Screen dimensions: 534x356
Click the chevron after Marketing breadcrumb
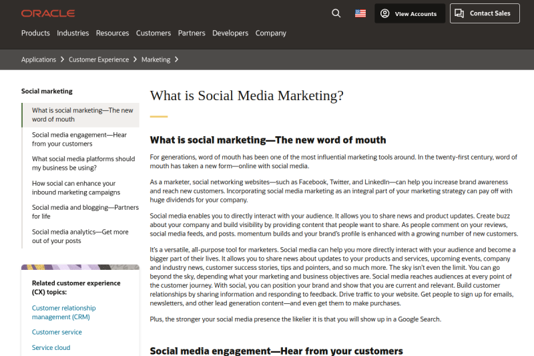click(x=176, y=59)
